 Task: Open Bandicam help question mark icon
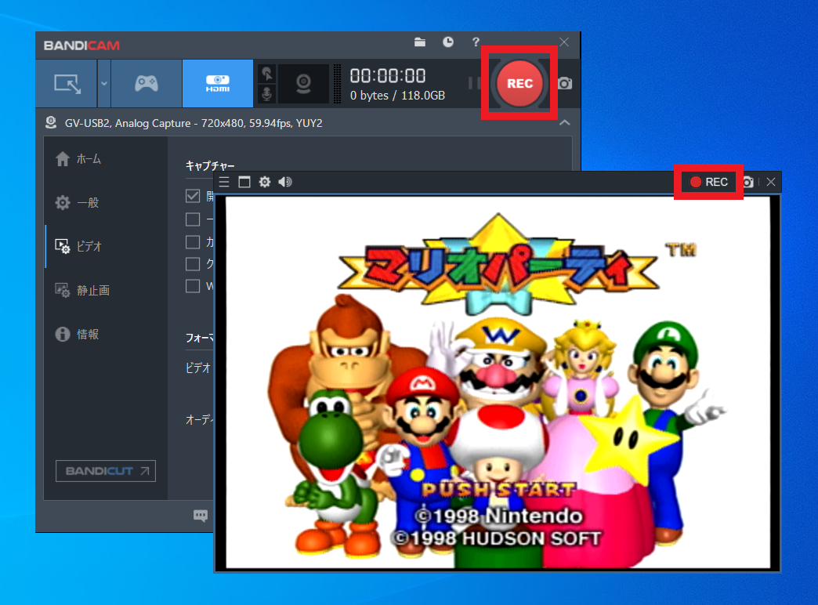[476, 42]
